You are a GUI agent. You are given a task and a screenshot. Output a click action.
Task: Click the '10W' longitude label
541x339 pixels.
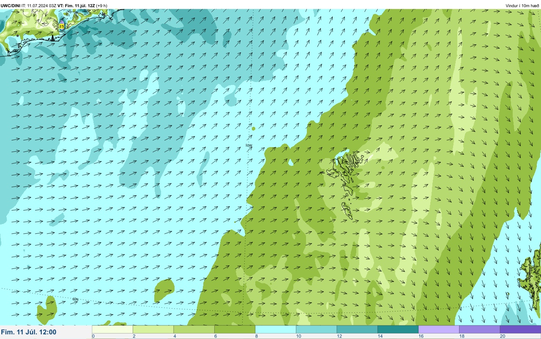tap(249, 145)
